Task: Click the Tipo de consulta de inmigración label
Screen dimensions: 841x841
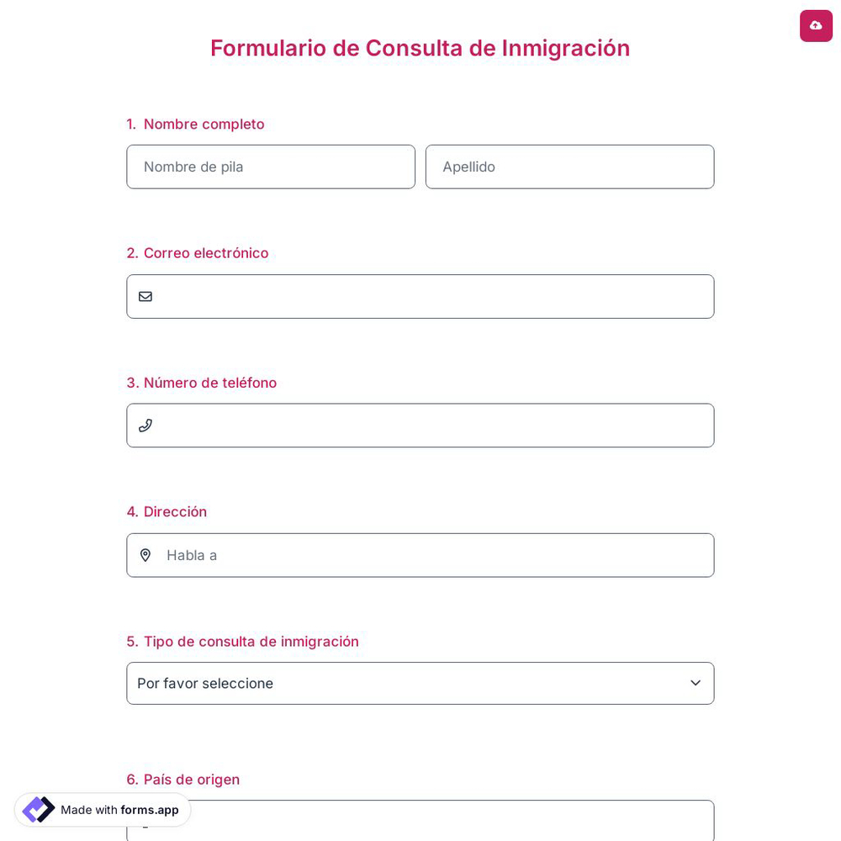Action: click(x=242, y=641)
